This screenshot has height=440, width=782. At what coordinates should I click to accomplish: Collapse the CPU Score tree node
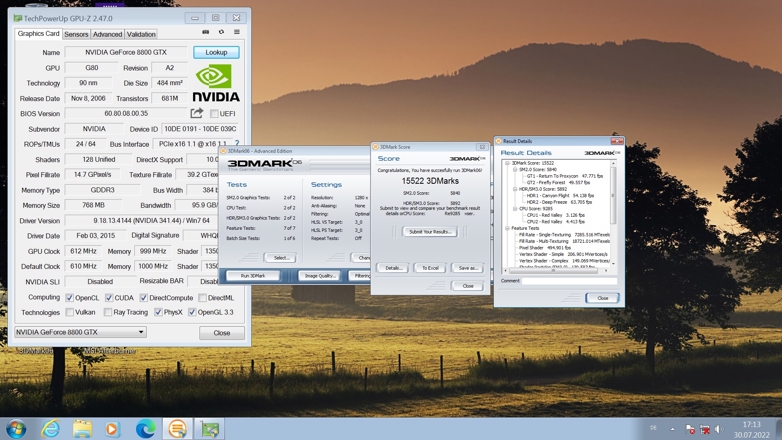pyautogui.click(x=515, y=209)
